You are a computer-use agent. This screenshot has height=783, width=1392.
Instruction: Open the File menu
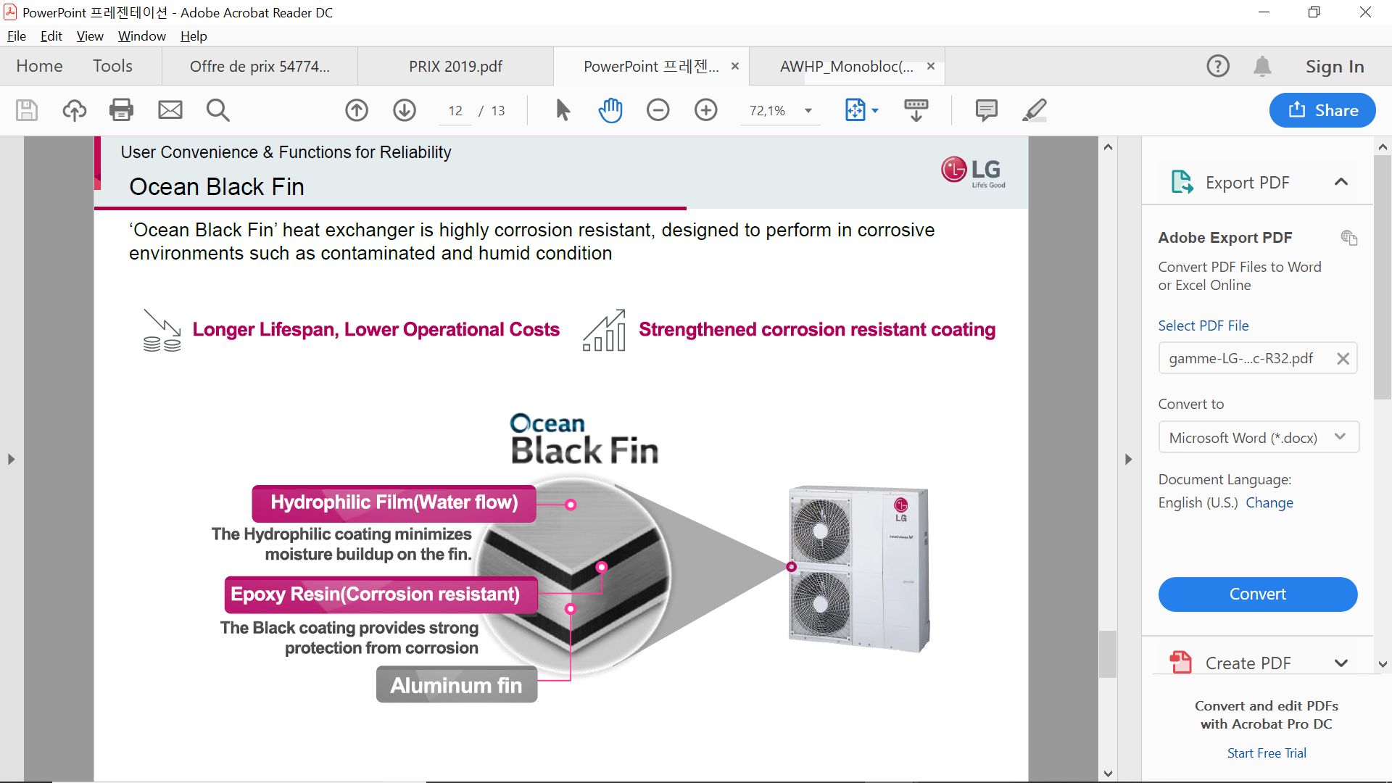tap(16, 36)
